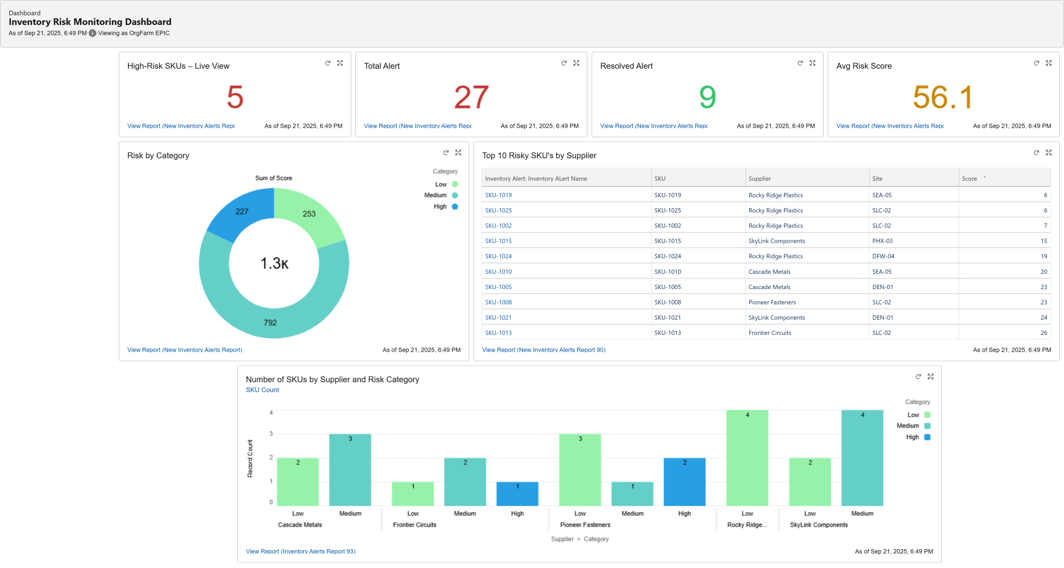1064x568 pixels.
Task: Refresh the Risk by Category chart
Action: [446, 153]
